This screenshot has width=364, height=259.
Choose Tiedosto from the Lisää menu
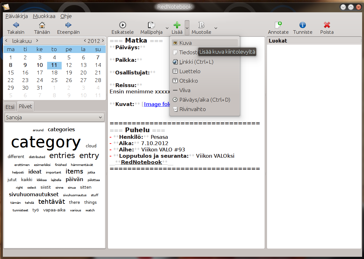[205, 52]
